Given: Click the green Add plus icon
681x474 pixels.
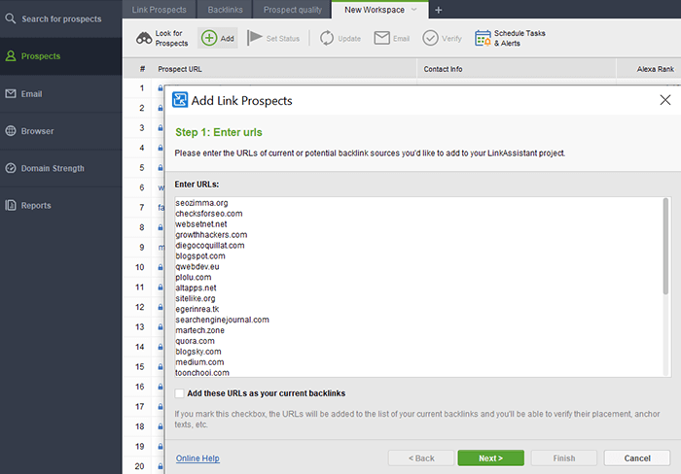Looking at the screenshot, I should 209,38.
